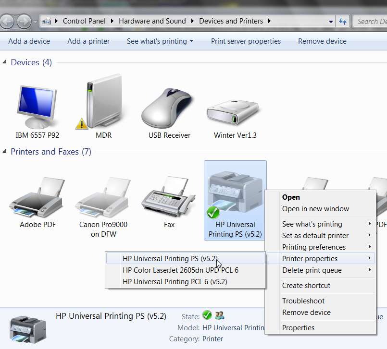The width and height of the screenshot is (387, 349).
Task: Select Printer properties menu entry
Action: click(x=320, y=259)
